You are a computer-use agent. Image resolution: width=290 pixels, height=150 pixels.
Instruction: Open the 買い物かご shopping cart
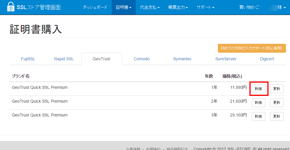tap(249, 7)
